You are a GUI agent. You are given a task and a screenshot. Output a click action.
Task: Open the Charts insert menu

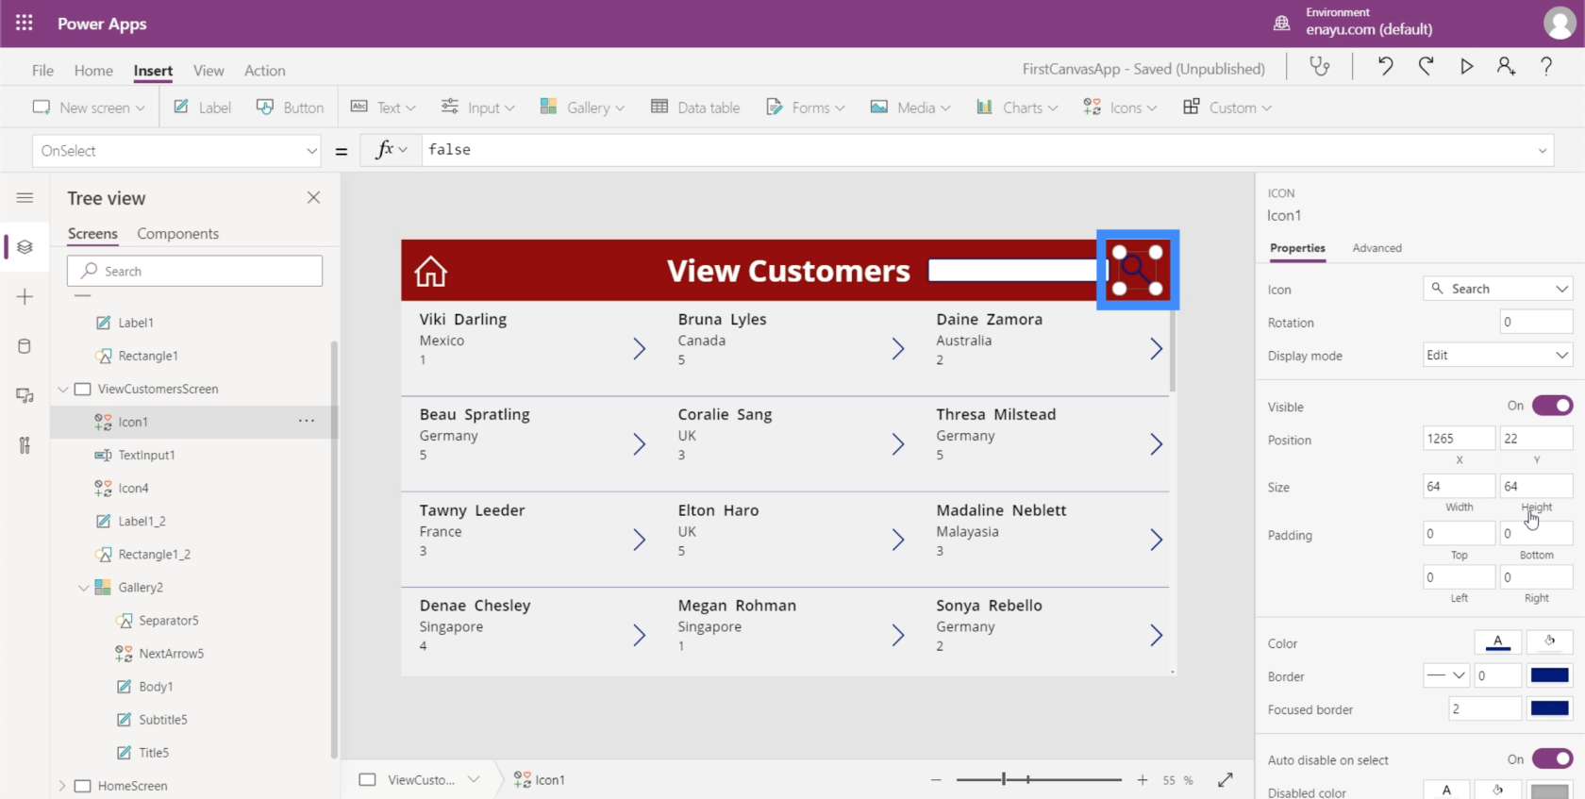tap(1016, 108)
